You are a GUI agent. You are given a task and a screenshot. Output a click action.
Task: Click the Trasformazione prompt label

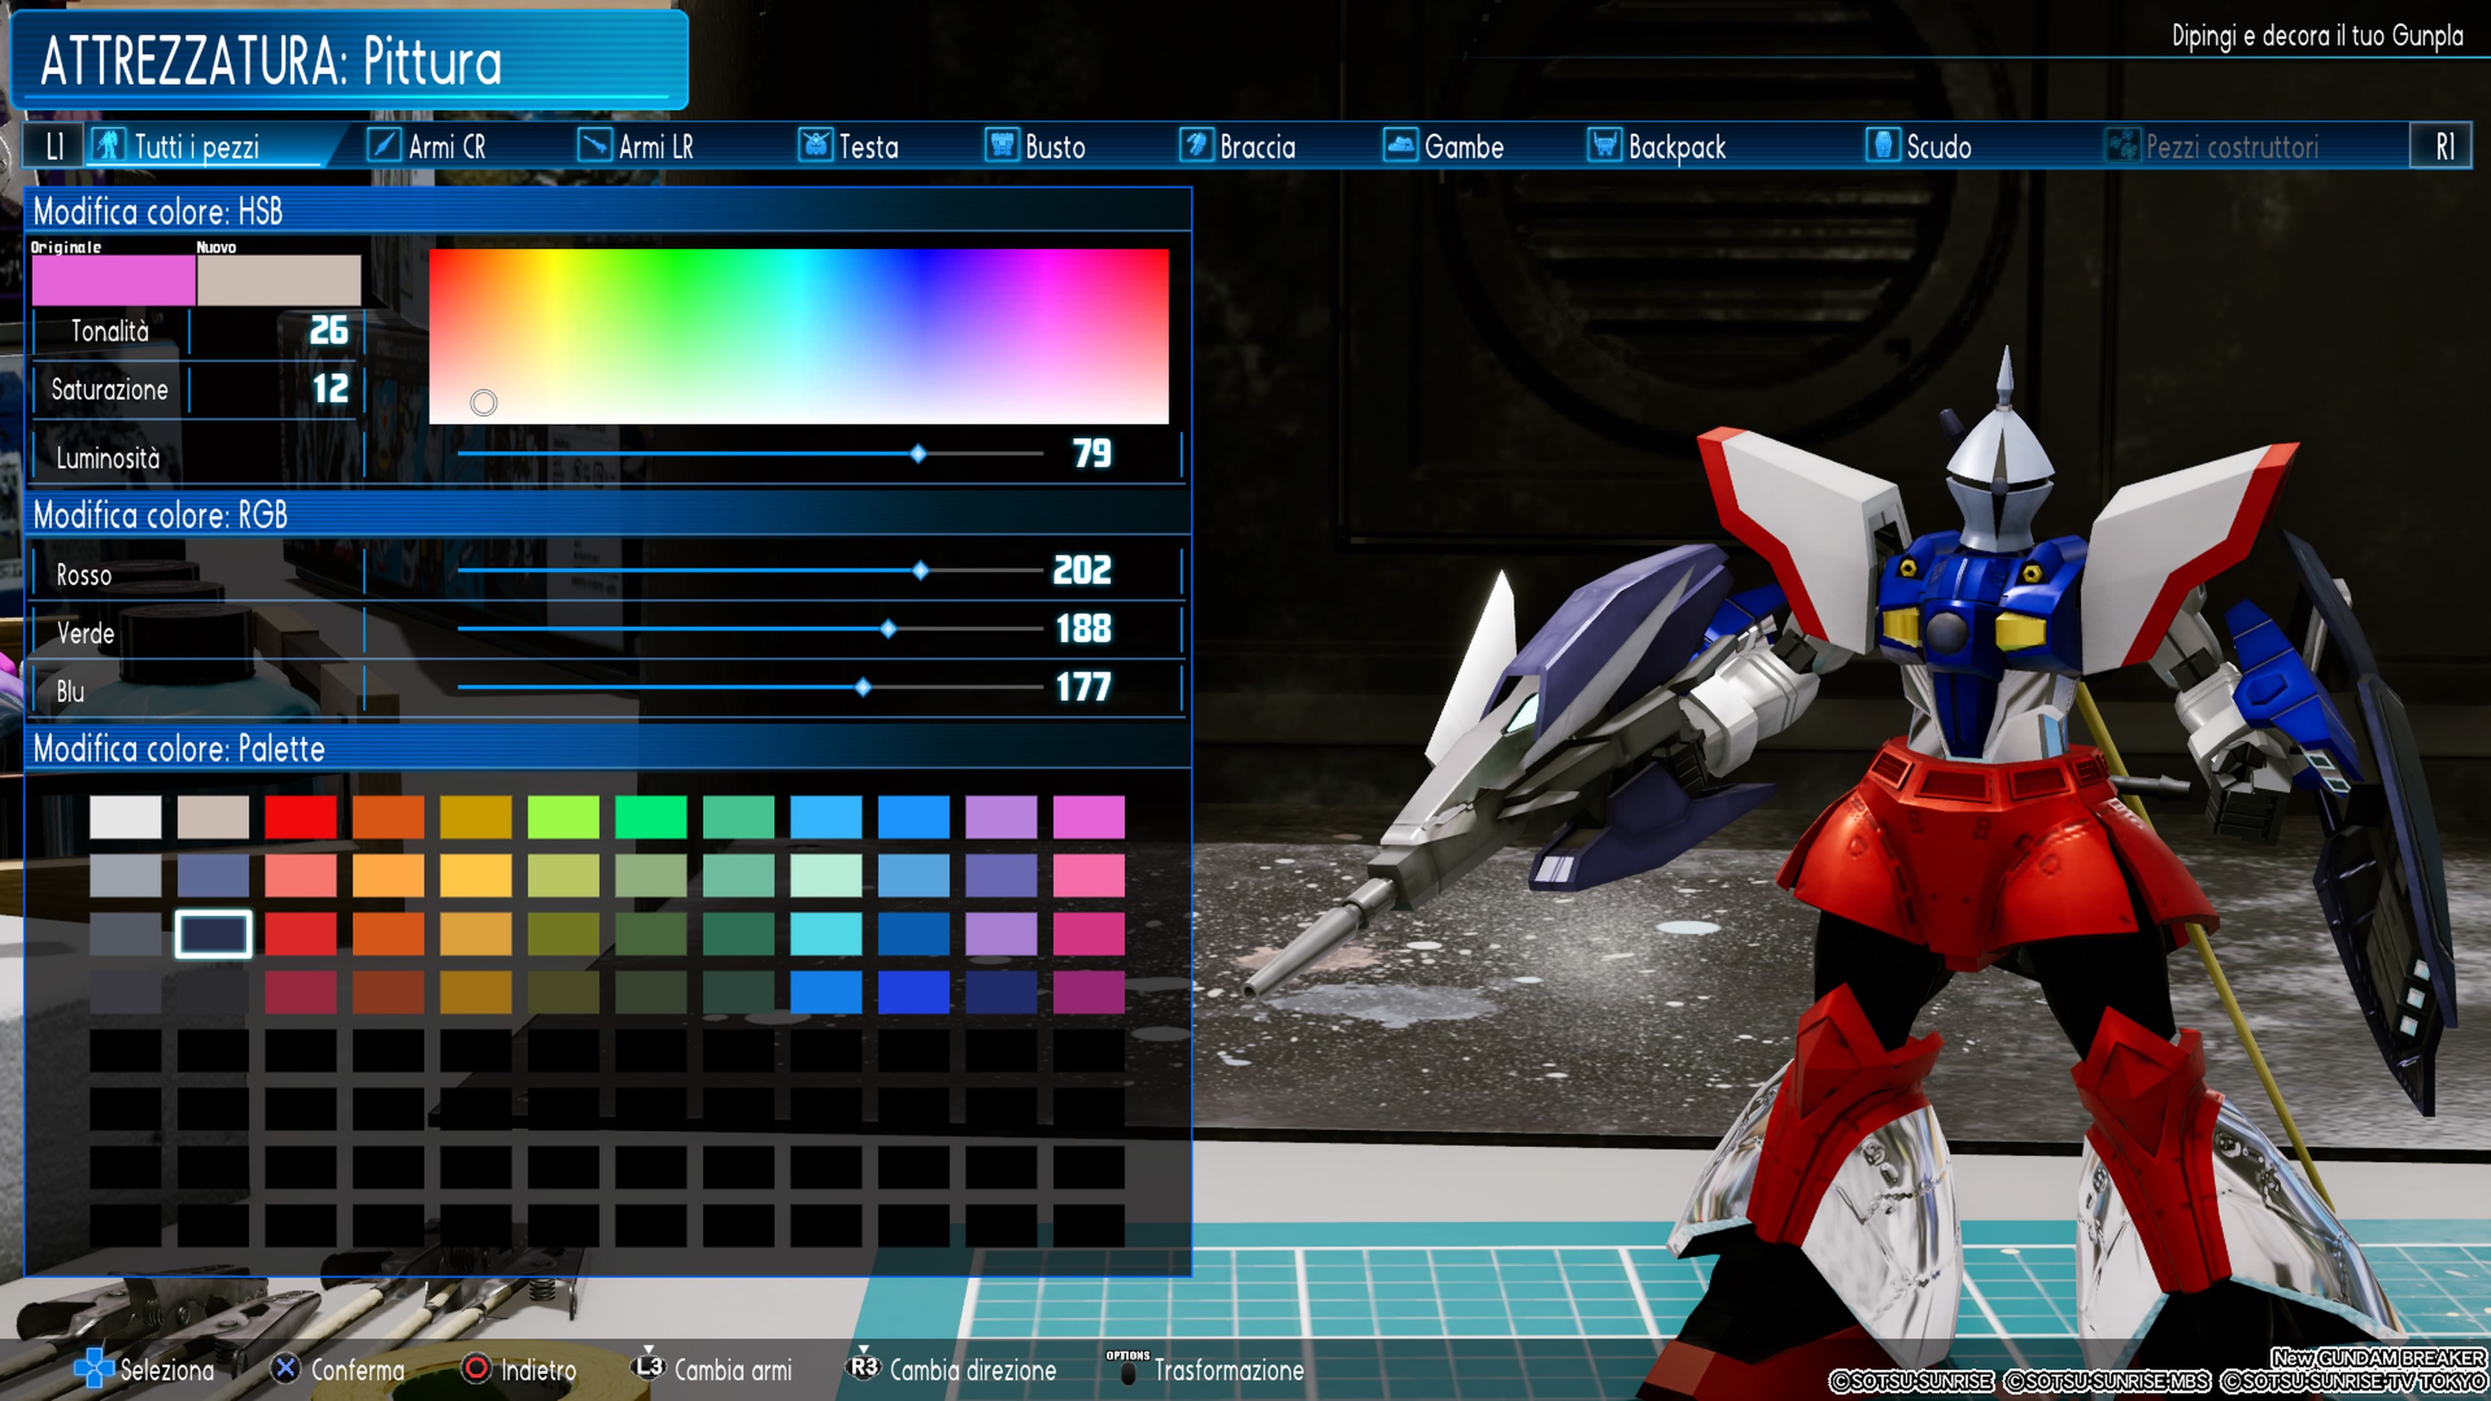[1229, 1370]
